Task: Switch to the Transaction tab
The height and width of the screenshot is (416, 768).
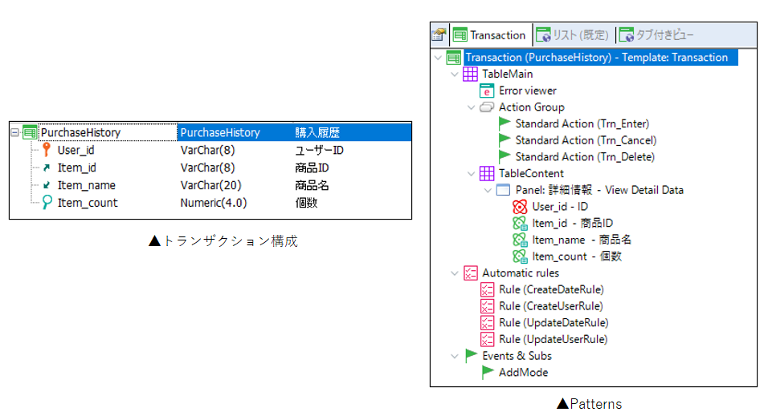Action: [x=490, y=35]
